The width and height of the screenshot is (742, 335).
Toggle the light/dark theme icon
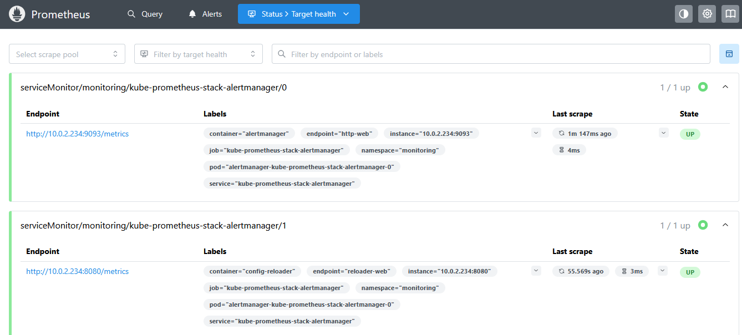684,14
